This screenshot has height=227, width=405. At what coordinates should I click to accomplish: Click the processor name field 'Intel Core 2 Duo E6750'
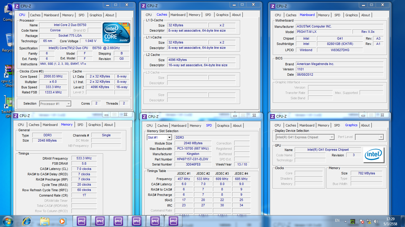pyautogui.click(x=70, y=25)
